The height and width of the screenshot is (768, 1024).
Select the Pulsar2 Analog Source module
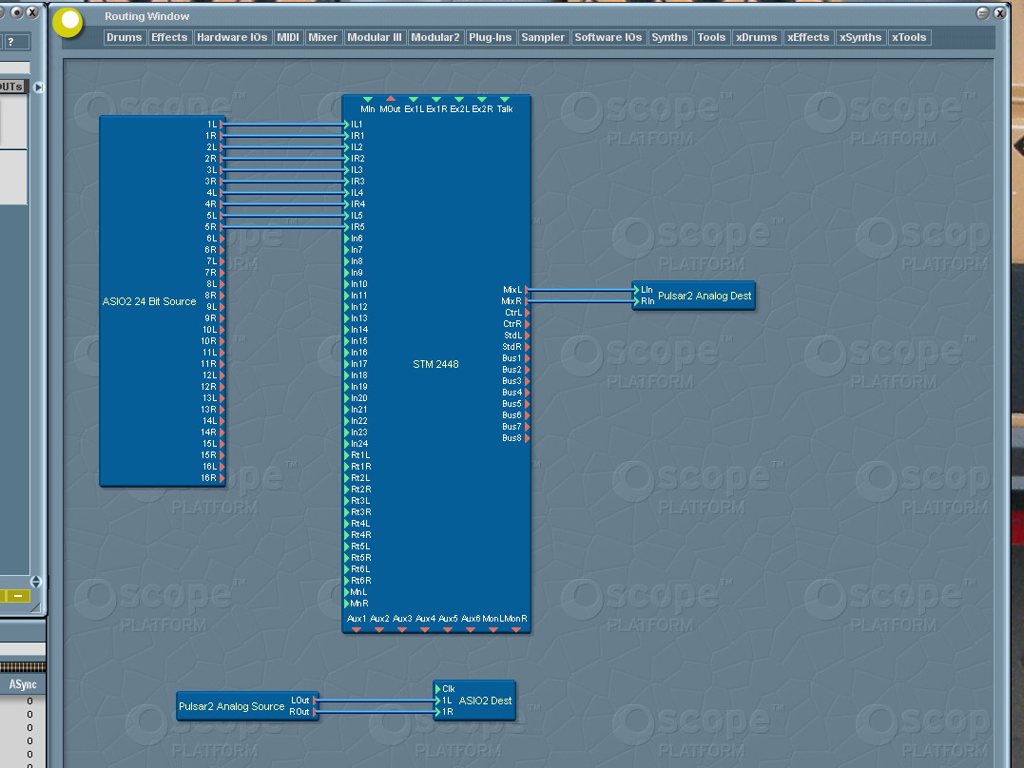click(x=231, y=706)
